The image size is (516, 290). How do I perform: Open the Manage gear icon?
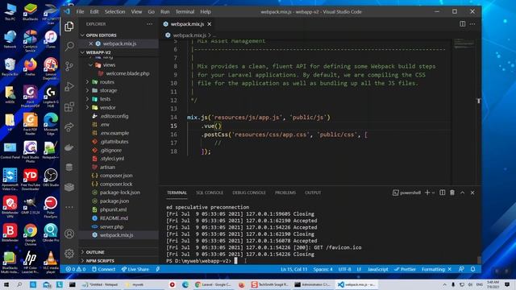69,253
